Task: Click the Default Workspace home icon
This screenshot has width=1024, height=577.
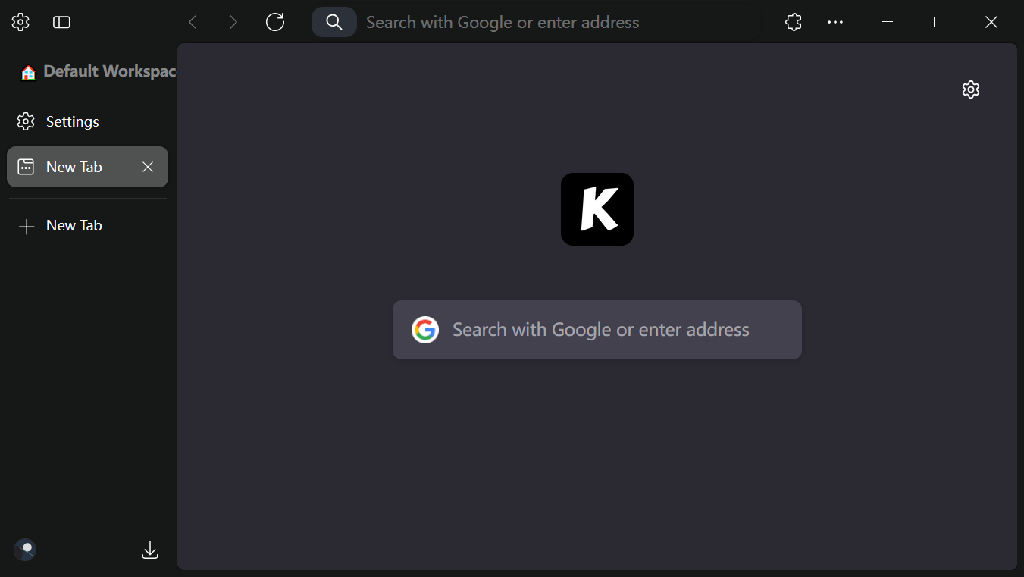Action: [28, 71]
